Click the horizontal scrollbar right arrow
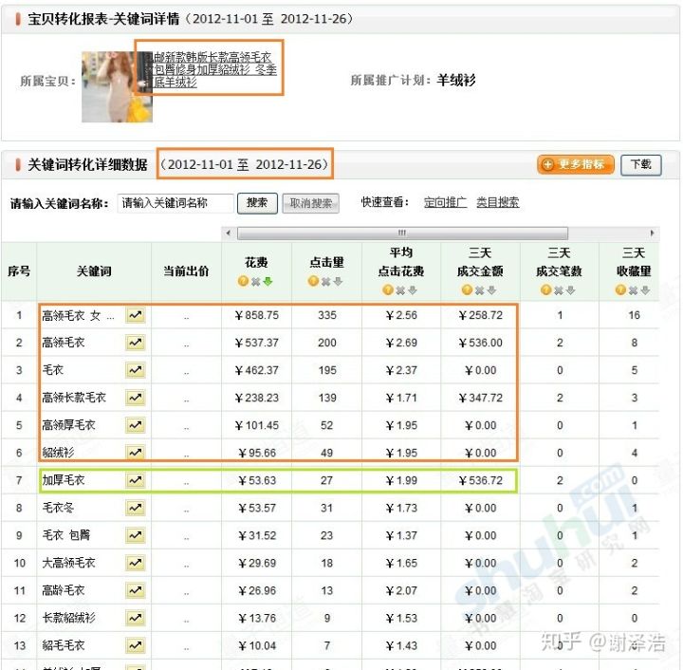 pyautogui.click(x=653, y=233)
